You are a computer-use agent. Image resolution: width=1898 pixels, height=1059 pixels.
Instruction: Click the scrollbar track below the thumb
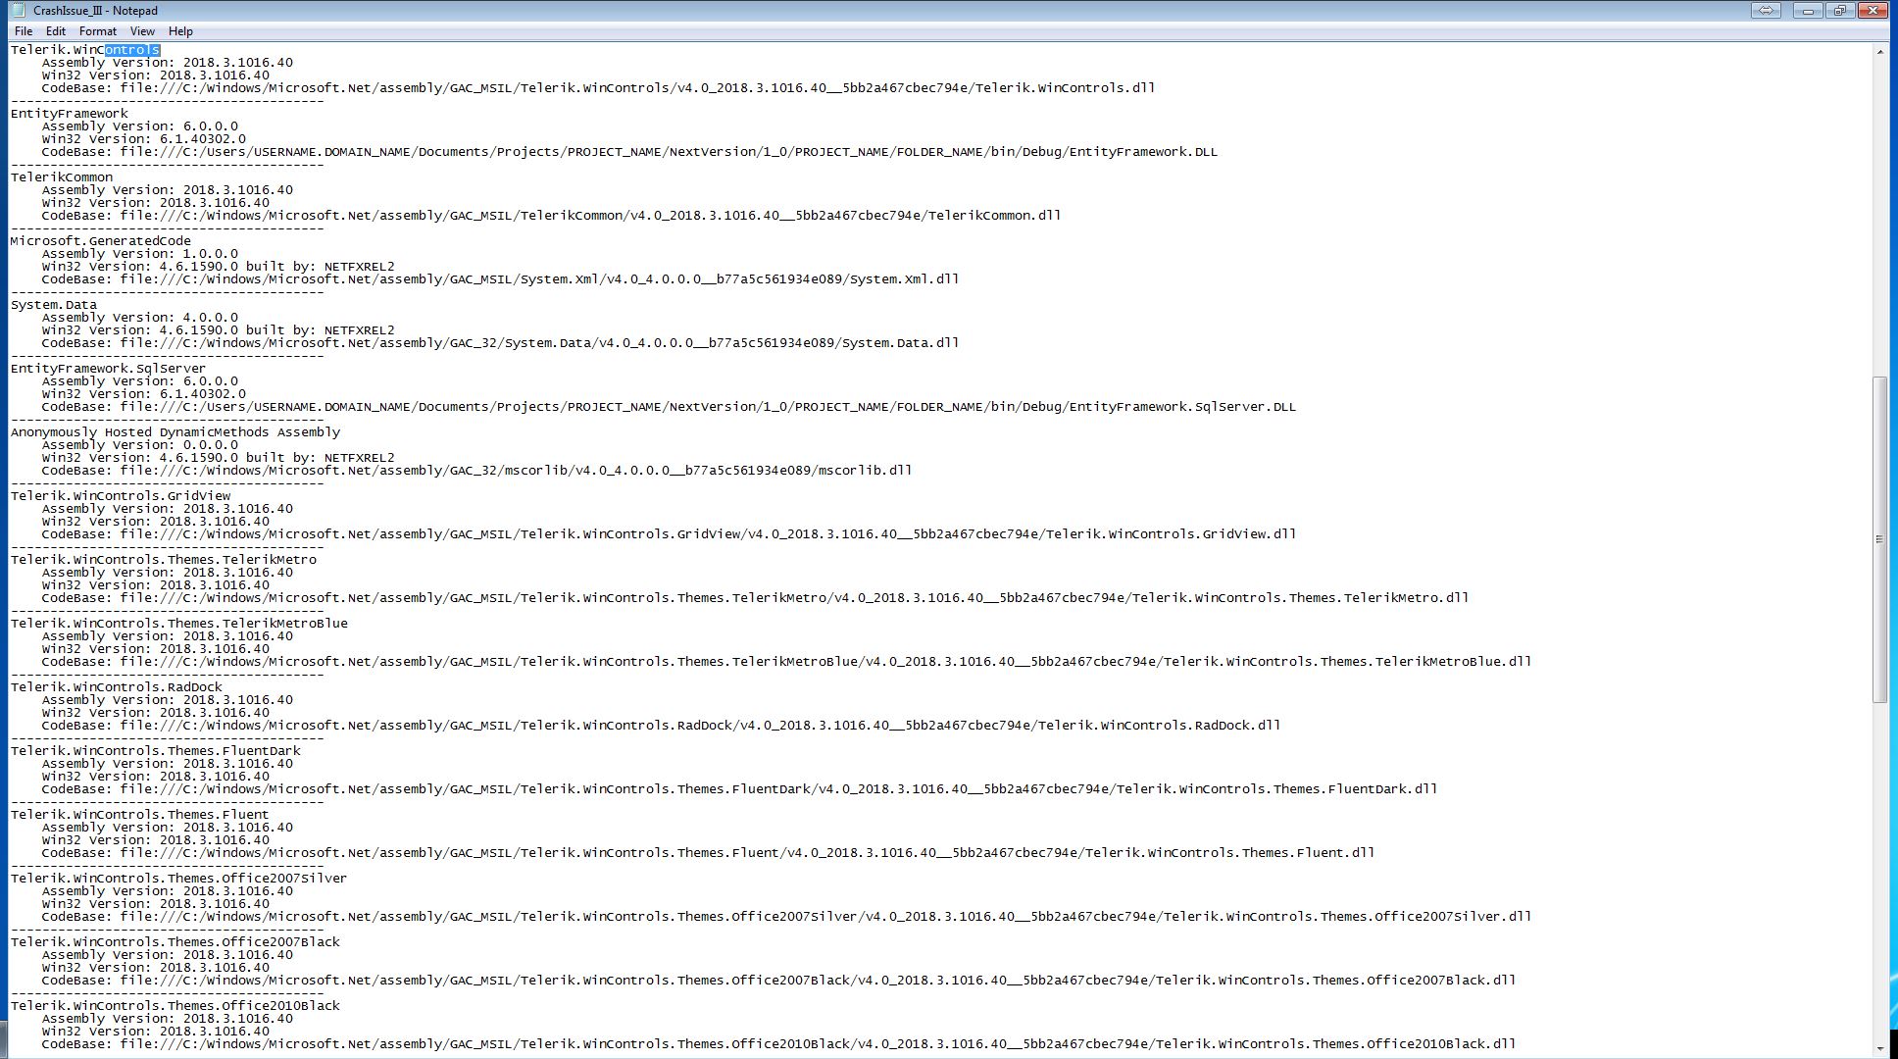(1879, 871)
